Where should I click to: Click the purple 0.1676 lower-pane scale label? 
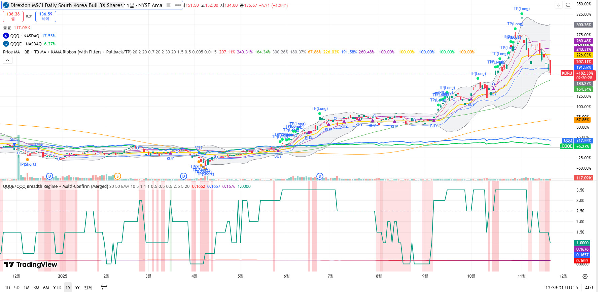pos(583,249)
